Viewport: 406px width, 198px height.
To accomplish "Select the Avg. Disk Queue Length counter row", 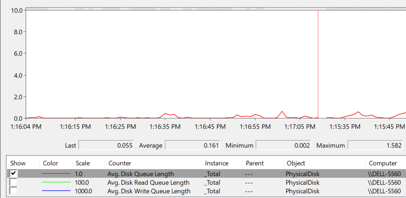I will coord(206,174).
